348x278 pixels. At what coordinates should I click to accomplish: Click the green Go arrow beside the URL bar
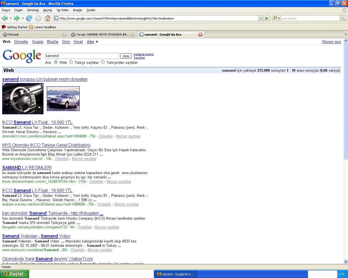click(x=267, y=18)
